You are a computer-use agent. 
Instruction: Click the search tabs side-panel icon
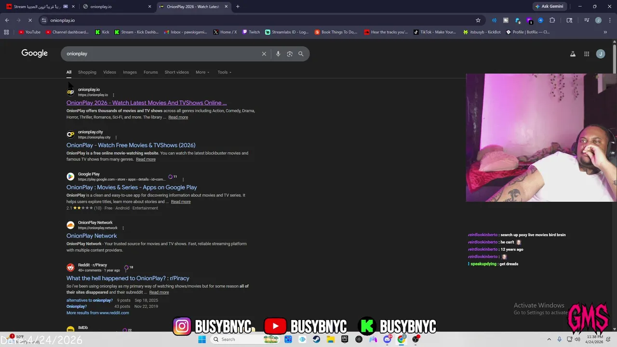(x=569, y=20)
